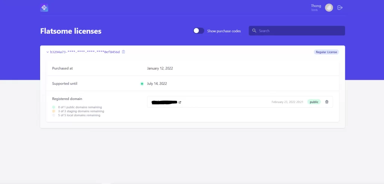Click the green public domains dot

point(54,107)
